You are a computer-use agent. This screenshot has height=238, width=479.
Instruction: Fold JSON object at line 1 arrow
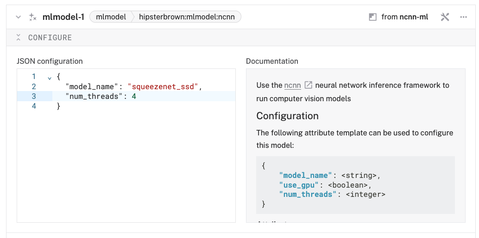click(50, 78)
